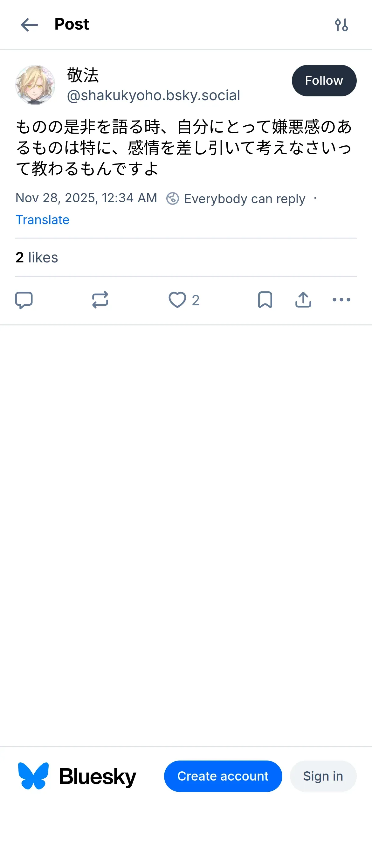This screenshot has width=372, height=855.
Task: Repost using the arrows icon
Action: (x=100, y=300)
